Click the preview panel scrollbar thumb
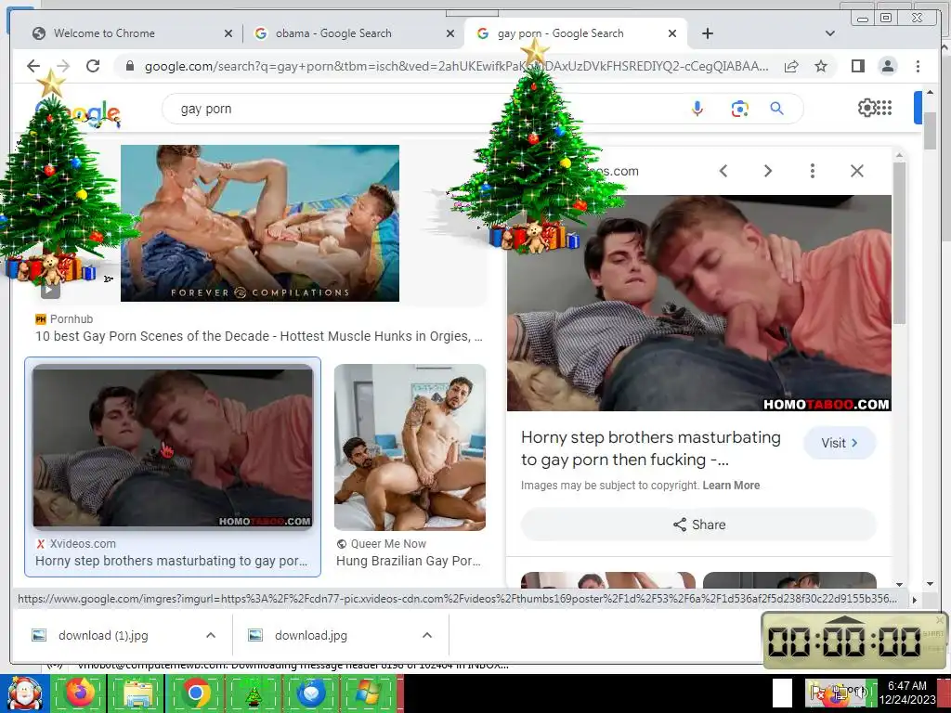The width and height of the screenshot is (951, 713). click(x=899, y=242)
